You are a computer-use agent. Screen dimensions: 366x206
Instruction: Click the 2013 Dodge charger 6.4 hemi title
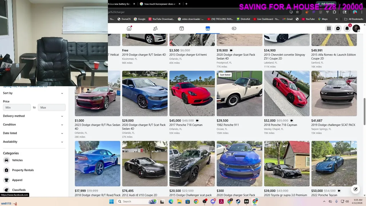(x=188, y=55)
